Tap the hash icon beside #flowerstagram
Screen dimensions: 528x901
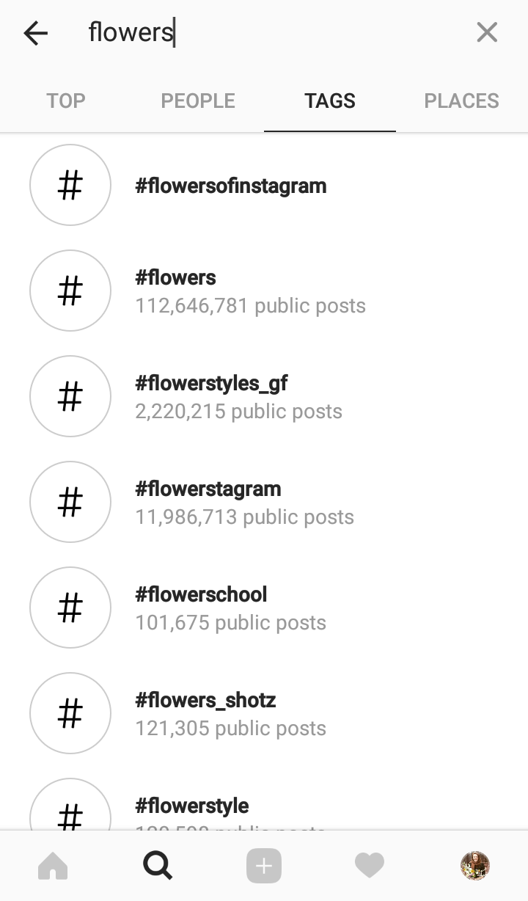tap(70, 502)
